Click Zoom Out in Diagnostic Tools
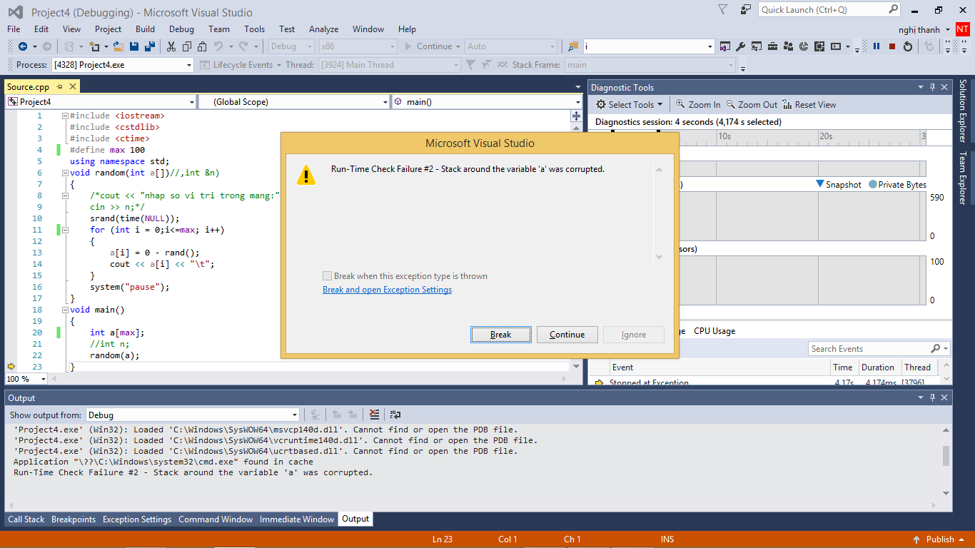 coord(752,105)
